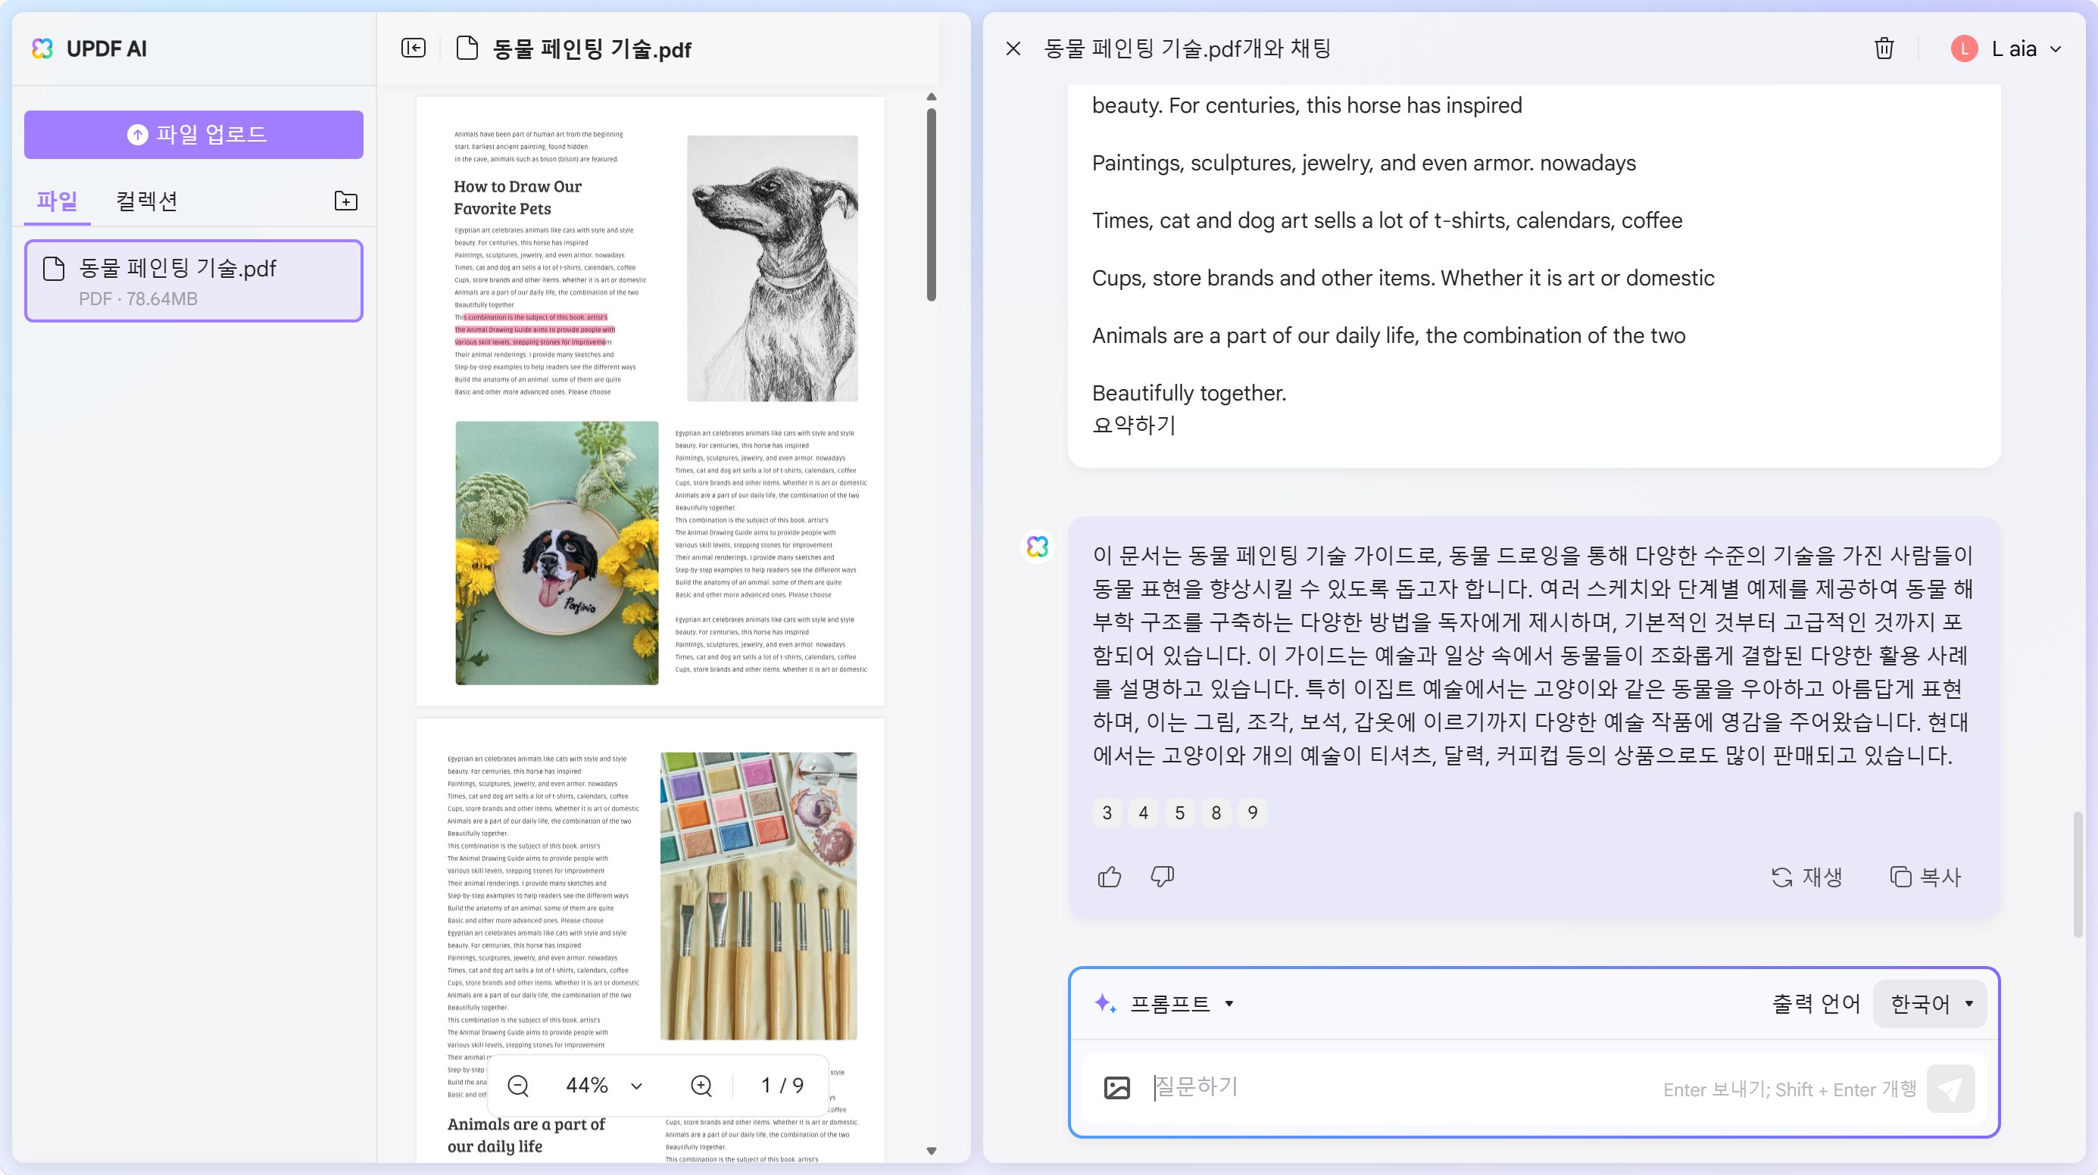Zoom in the PDF with the plus magnifier
Image resolution: width=2098 pixels, height=1175 pixels.
pos(701,1086)
